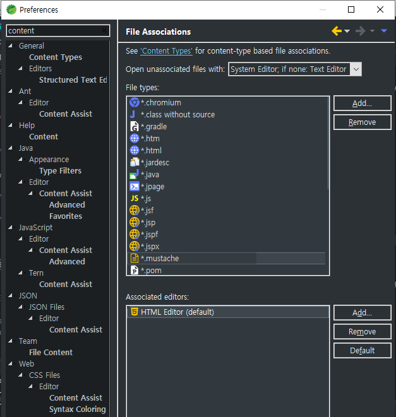Select File Content under Team

point(51,353)
